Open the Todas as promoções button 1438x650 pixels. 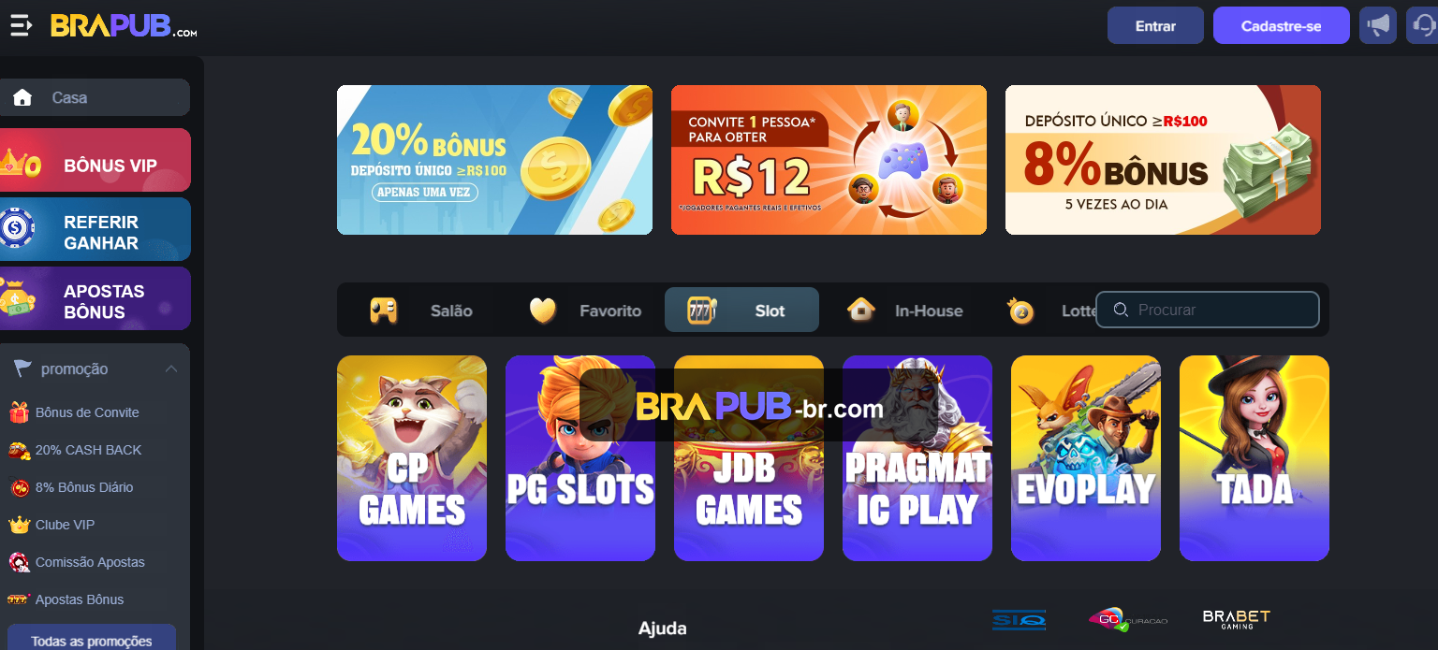pyautogui.click(x=92, y=637)
